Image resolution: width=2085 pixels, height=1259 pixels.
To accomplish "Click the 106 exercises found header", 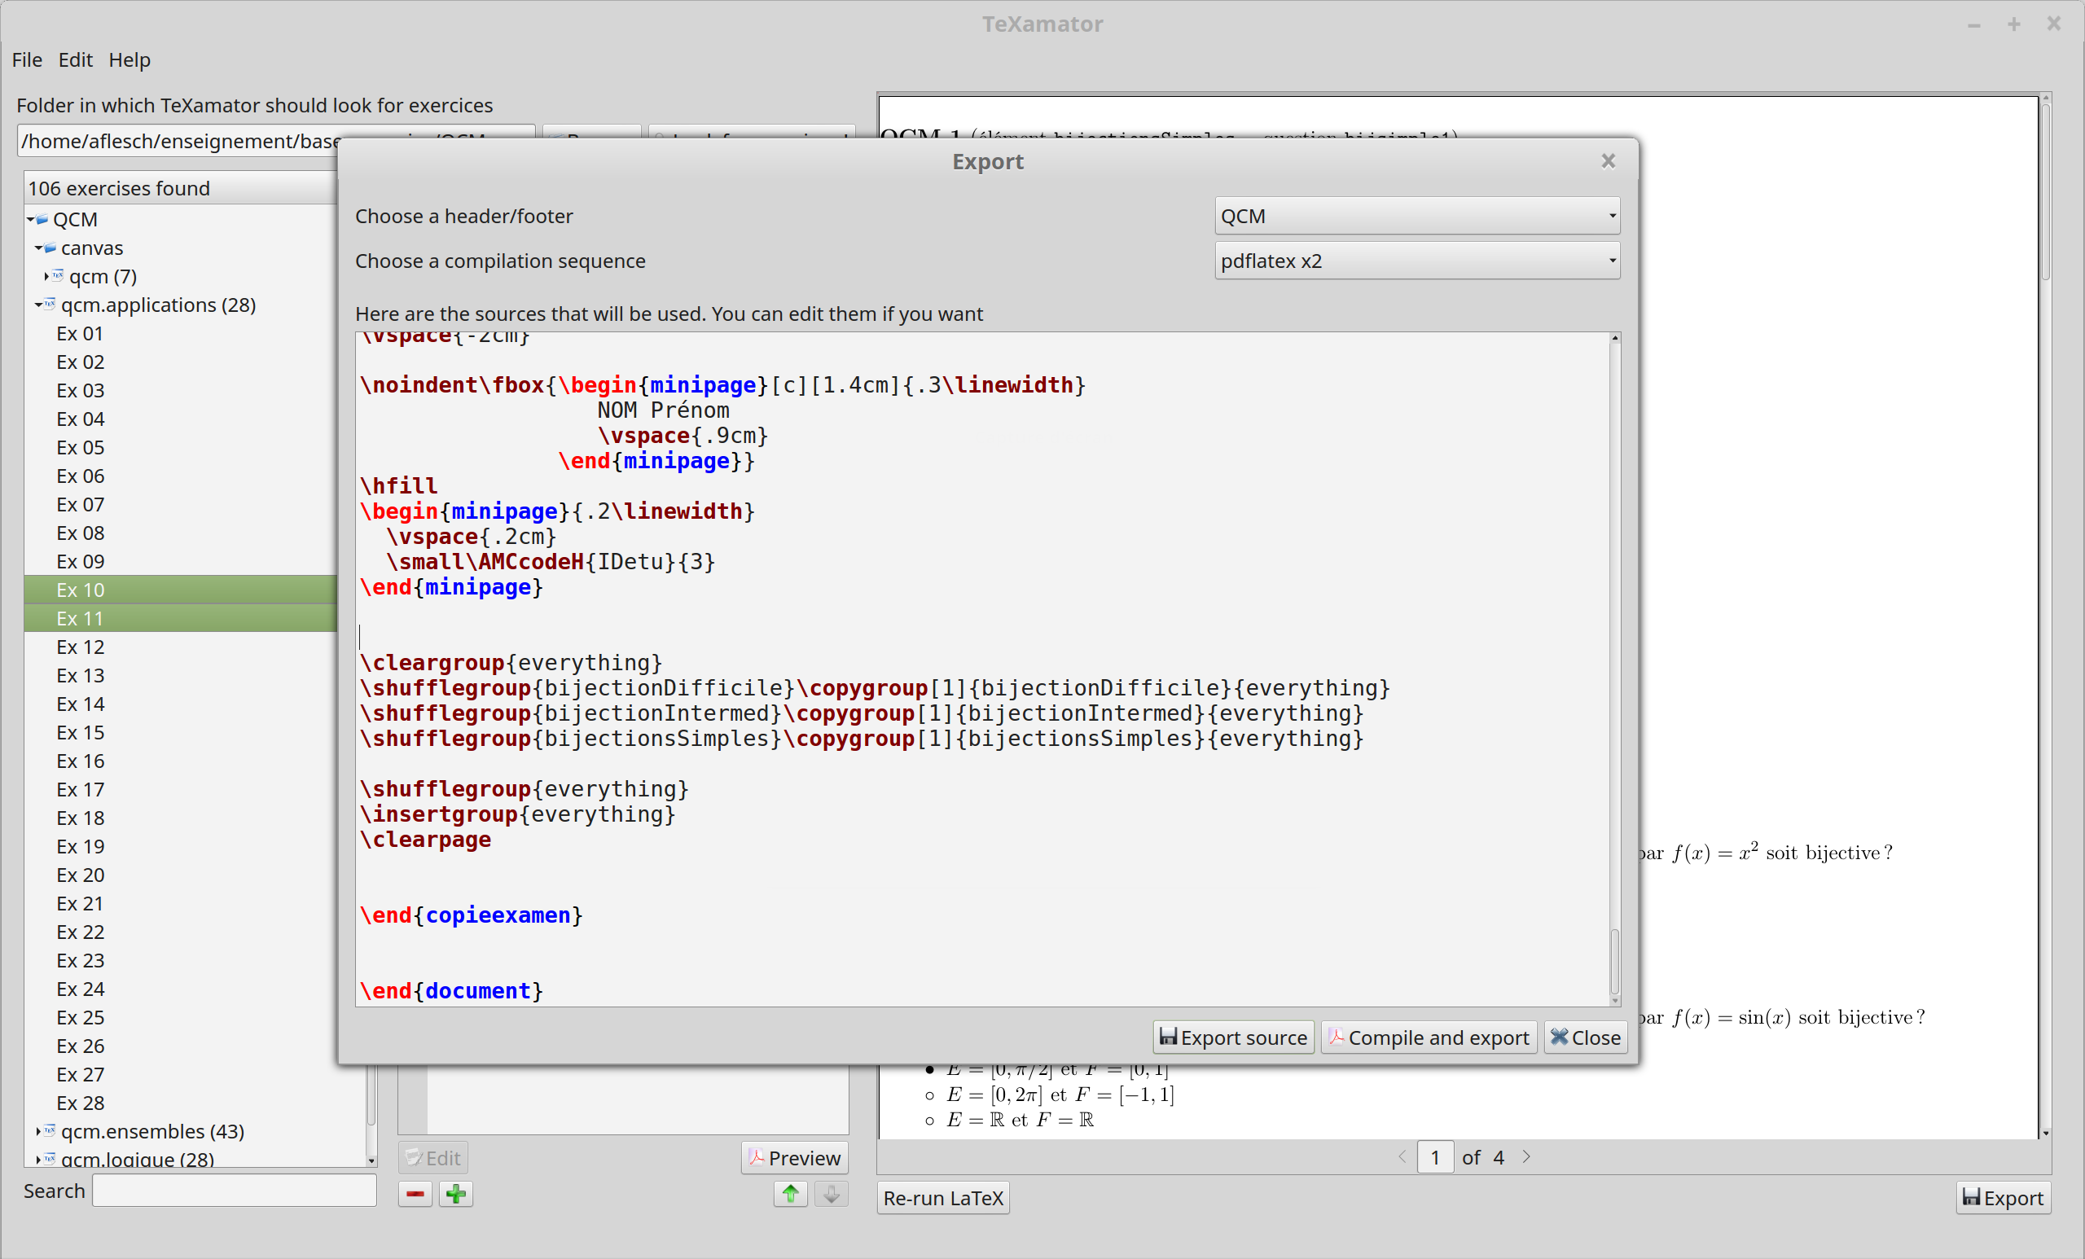I will [180, 188].
